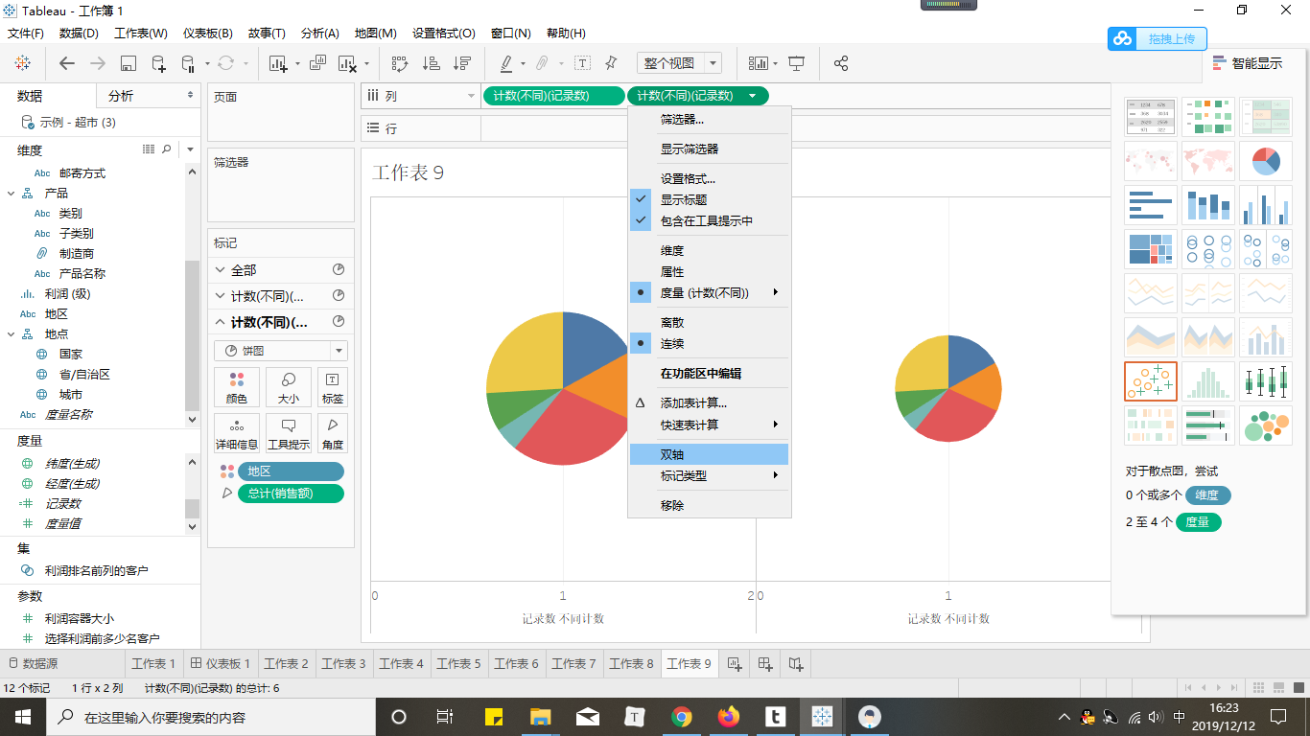
Task: Choose the box plot chart in Show Me
Action: coord(1266,381)
